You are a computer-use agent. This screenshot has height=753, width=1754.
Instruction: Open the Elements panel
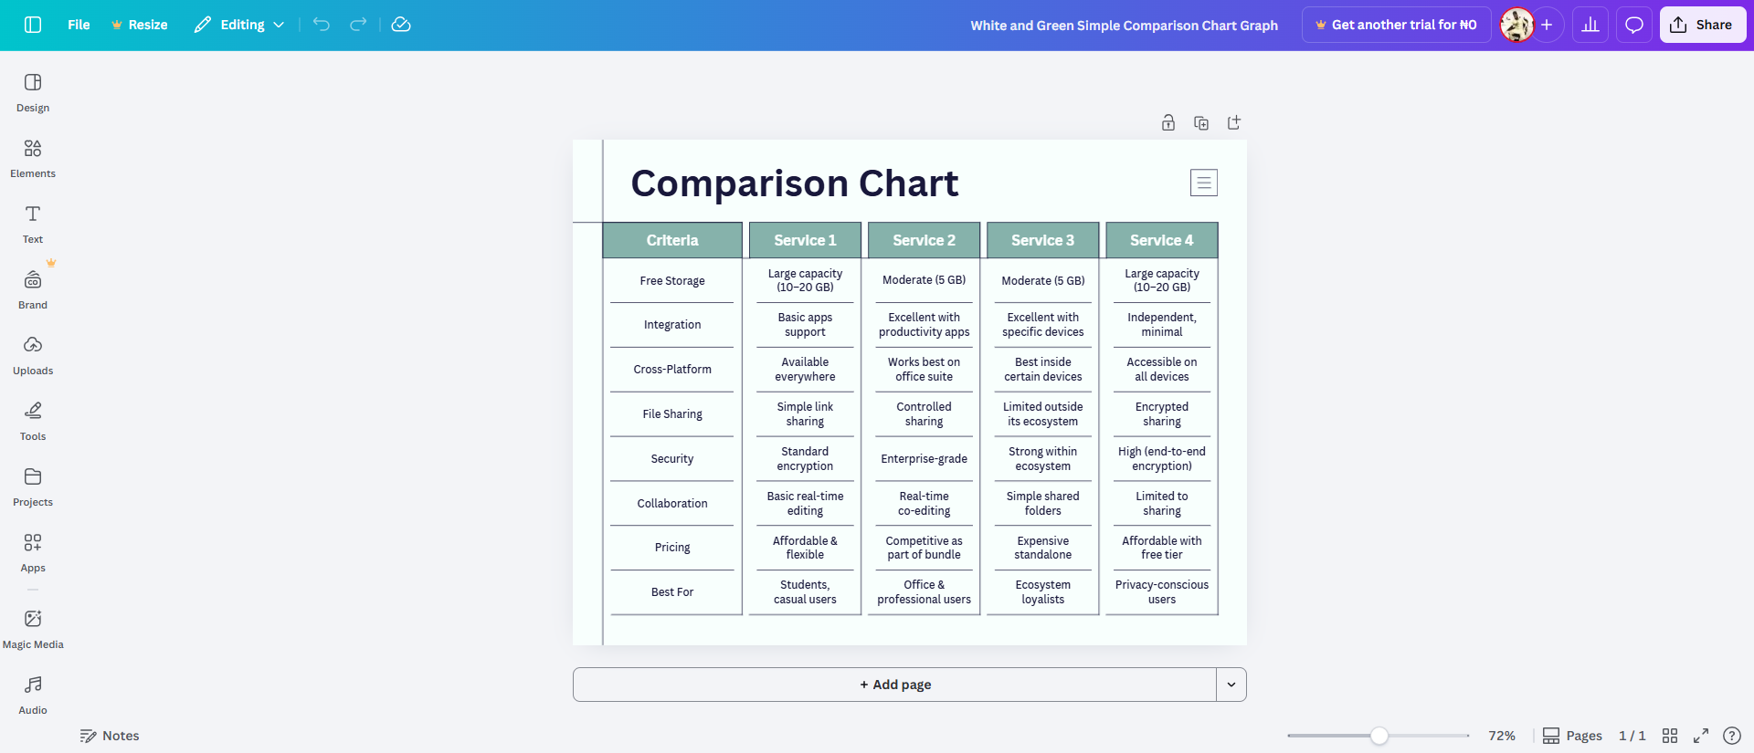coord(32,158)
